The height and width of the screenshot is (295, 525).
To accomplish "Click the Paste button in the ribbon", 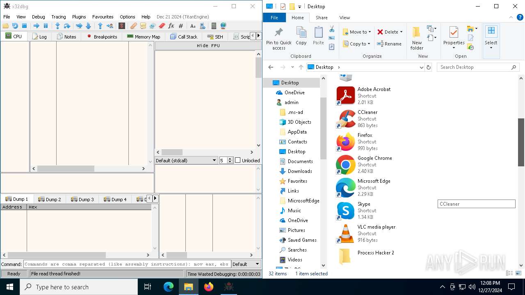I will point(318,36).
